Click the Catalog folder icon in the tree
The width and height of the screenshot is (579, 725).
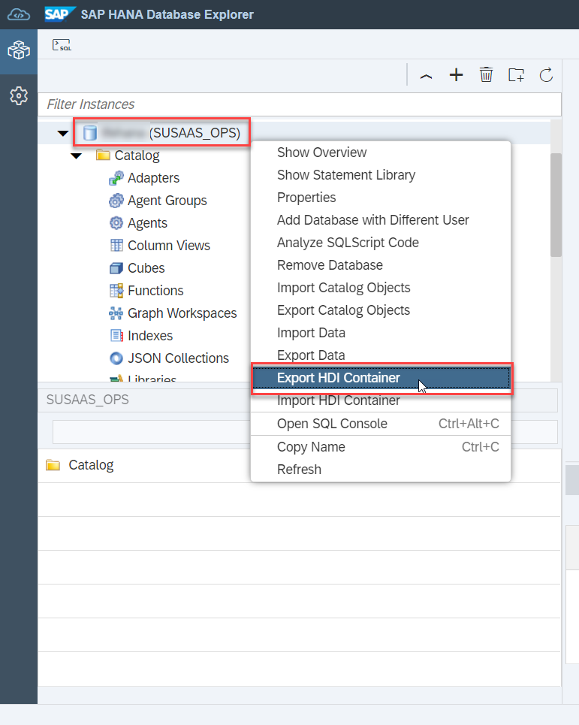click(x=103, y=155)
